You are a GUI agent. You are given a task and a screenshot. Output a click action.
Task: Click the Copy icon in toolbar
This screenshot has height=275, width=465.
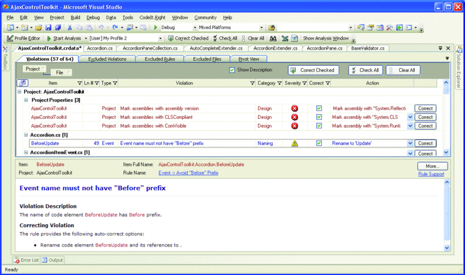[79, 27]
